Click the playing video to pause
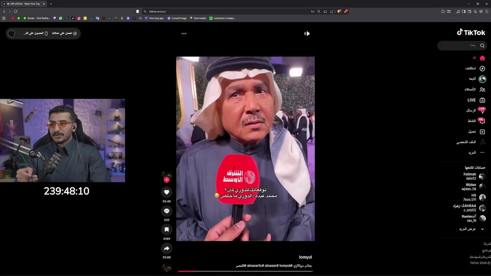Viewport: 491px width, 276px height. point(245,149)
